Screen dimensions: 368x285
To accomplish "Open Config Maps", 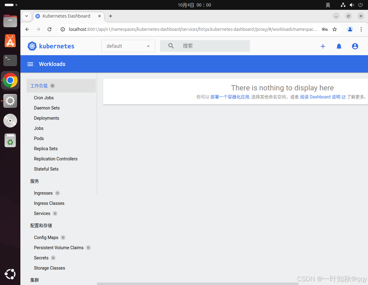I will [46, 238].
